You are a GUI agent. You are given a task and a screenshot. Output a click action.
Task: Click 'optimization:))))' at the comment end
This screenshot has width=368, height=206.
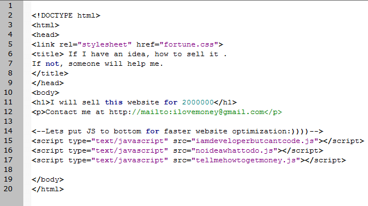point(271,131)
